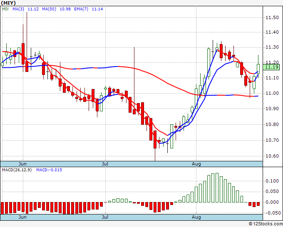Click the MIY legend label
Screen dimensions: 283x227
tap(5, 9)
